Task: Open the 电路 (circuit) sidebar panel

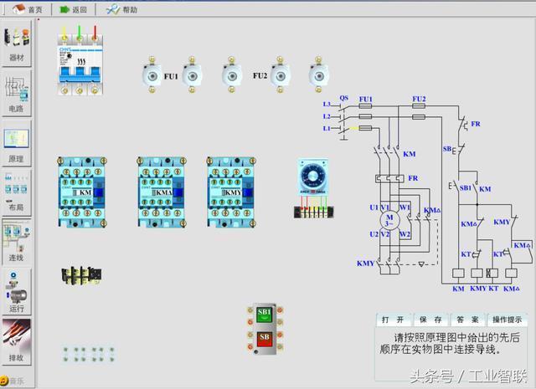Action: click(x=17, y=94)
